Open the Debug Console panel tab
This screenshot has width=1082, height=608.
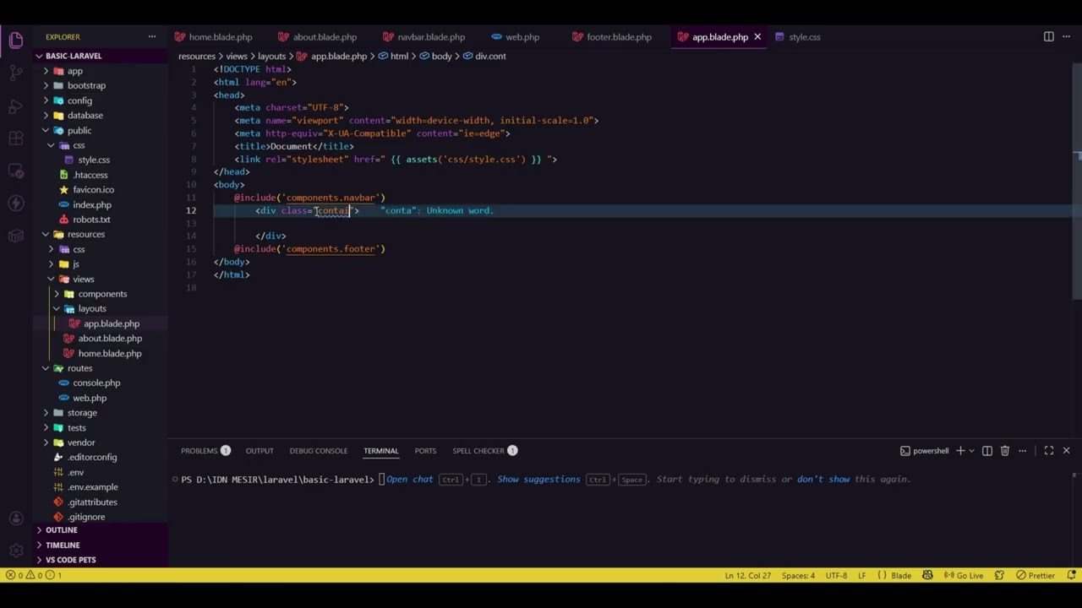point(319,451)
